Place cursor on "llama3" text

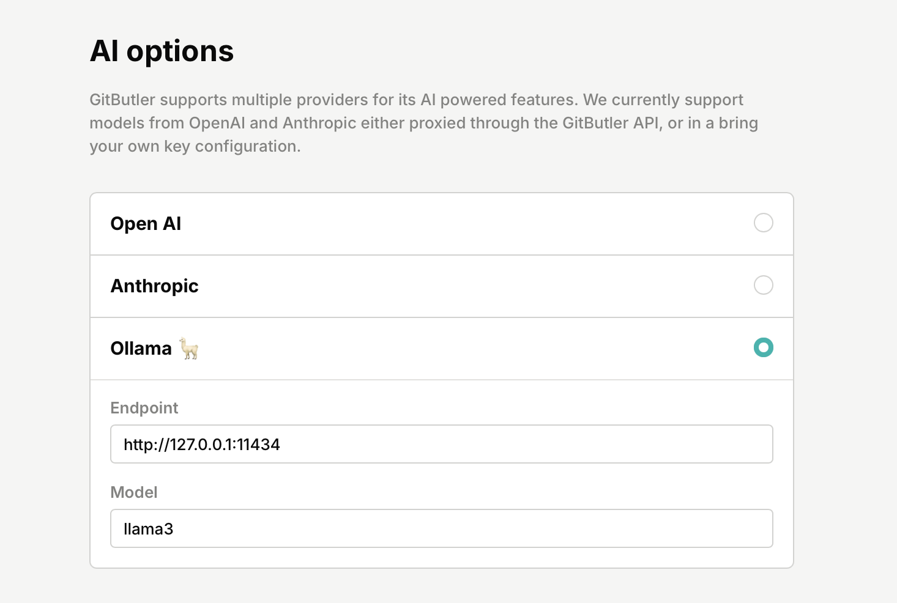click(149, 529)
